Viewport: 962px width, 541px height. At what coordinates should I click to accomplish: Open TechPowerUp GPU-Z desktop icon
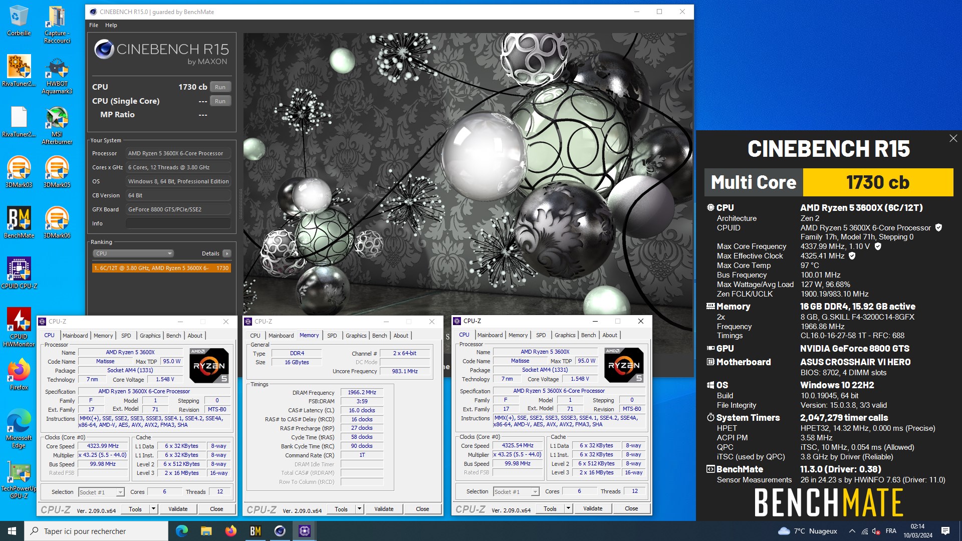[x=19, y=479]
